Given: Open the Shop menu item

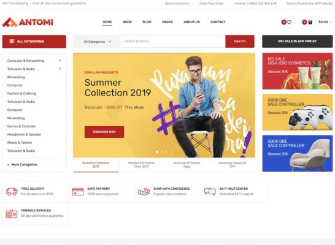Looking at the screenshot, I should click(128, 22).
